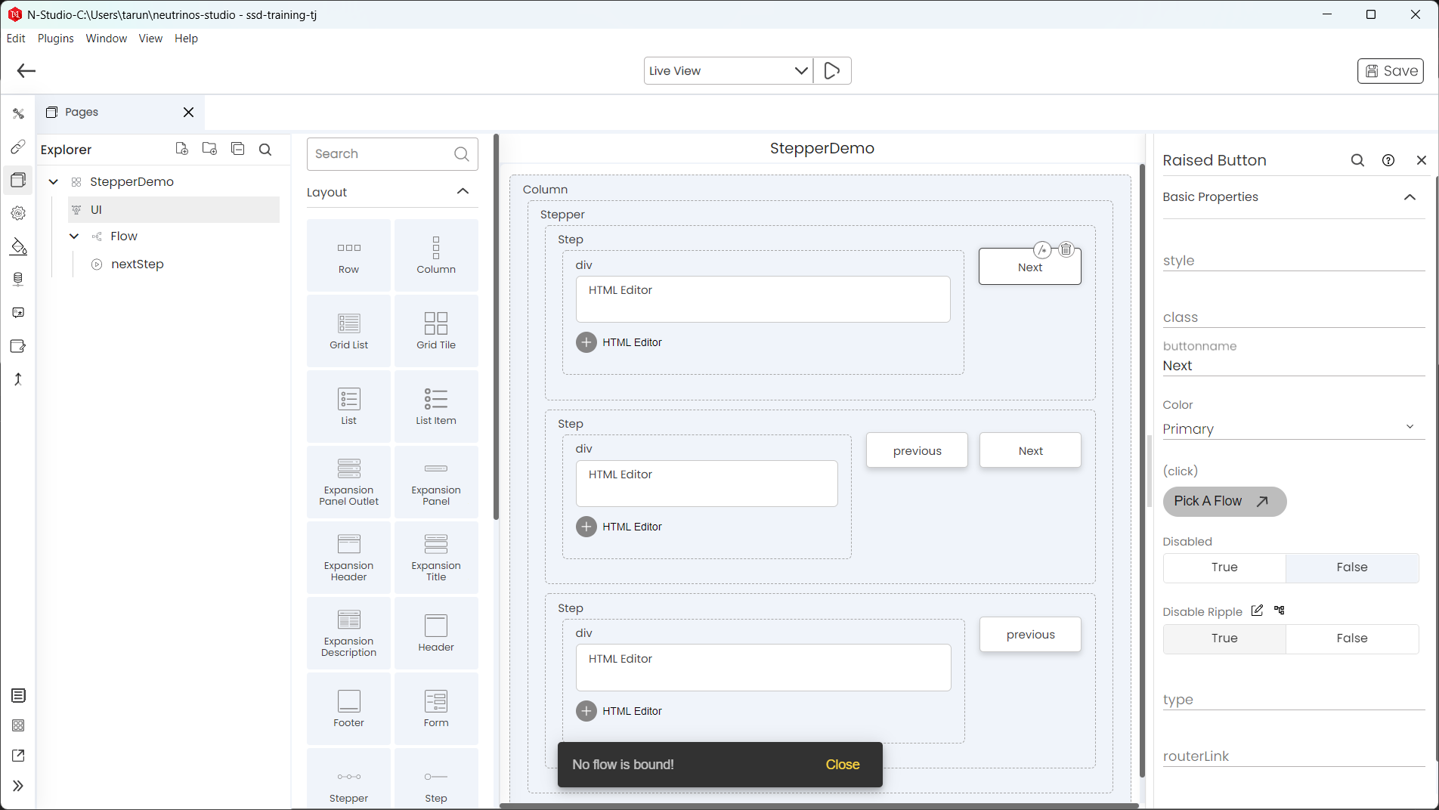Click the Pick A Flow button
Image resolution: width=1439 pixels, height=810 pixels.
pos(1224,501)
